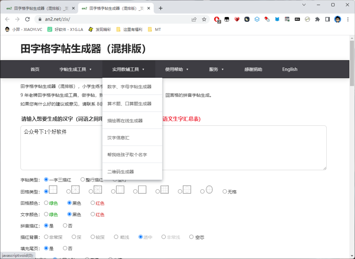Expand the 字帖生成工具 dropdown menu

click(x=75, y=69)
